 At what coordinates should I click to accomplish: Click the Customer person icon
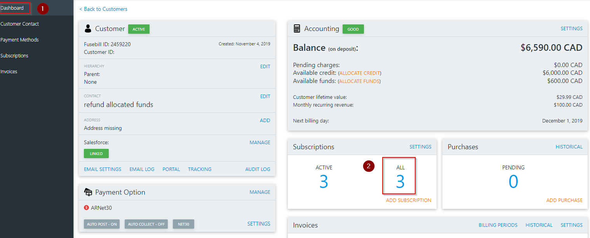pos(88,29)
